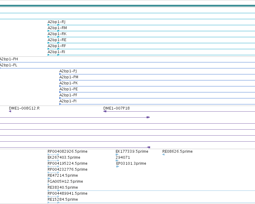Click the blue arrow glyph under RE47214.5prime
Viewport: 255px width, 204px height.
(49, 178)
